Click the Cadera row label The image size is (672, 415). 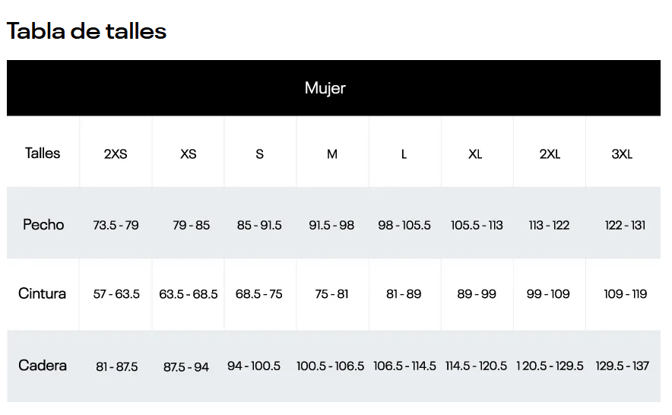coord(43,366)
